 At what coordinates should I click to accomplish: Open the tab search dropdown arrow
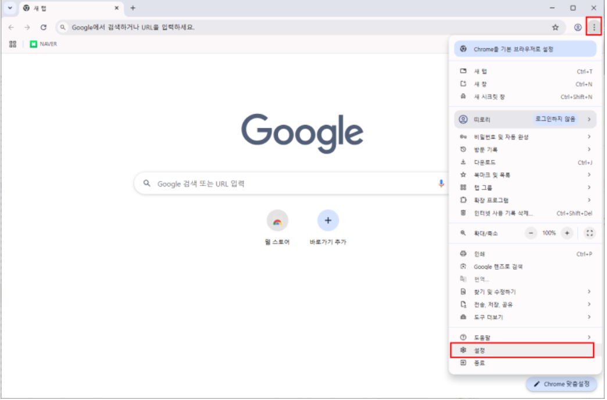pos(10,8)
